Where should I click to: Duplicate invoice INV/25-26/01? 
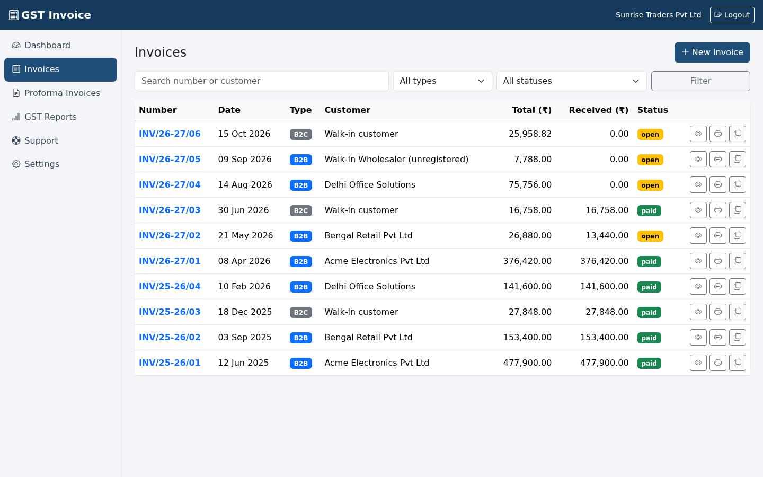click(x=738, y=363)
